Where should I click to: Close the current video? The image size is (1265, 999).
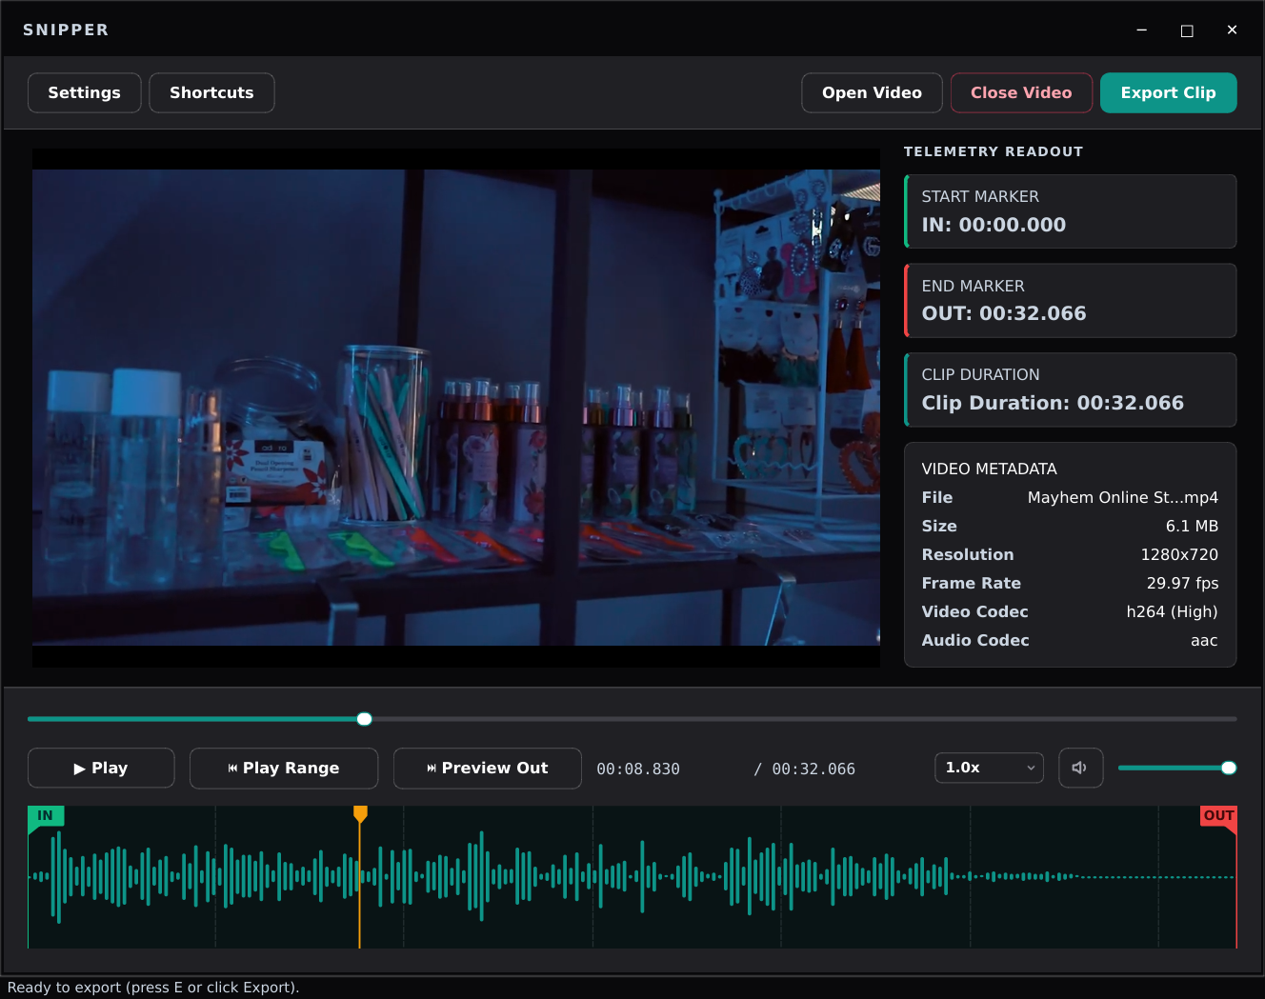tap(1021, 92)
